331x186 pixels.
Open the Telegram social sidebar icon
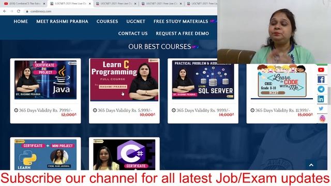pyautogui.click(x=321, y=89)
